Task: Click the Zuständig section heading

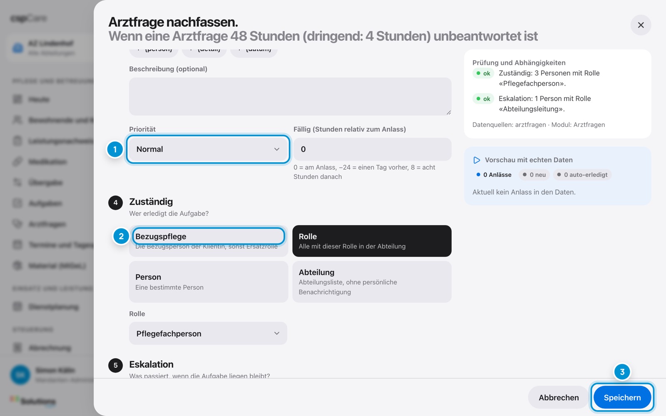Action: click(x=151, y=202)
